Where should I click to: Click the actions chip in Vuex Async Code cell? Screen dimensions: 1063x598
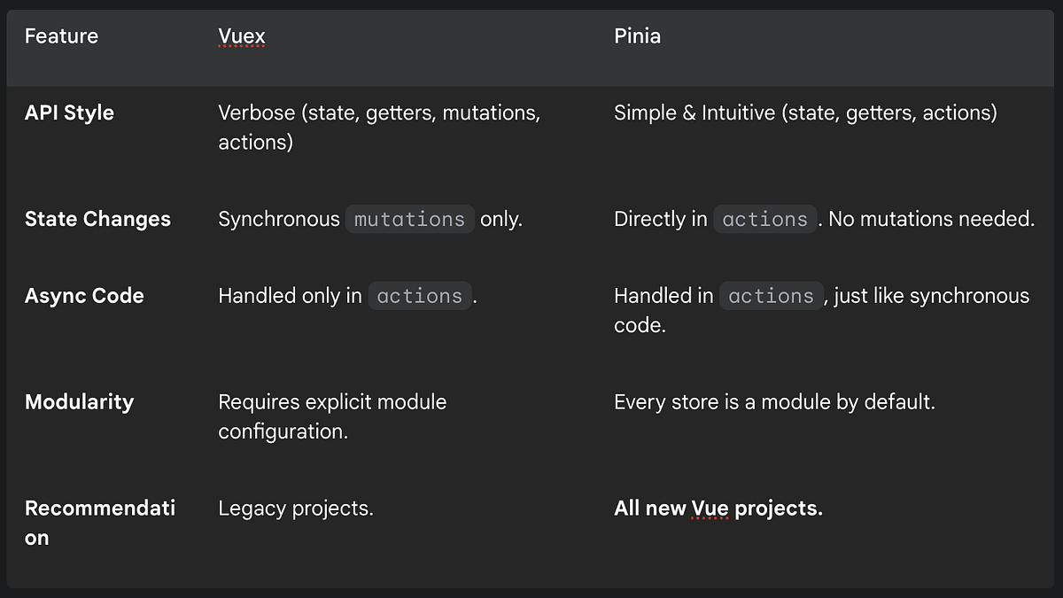[x=420, y=295]
